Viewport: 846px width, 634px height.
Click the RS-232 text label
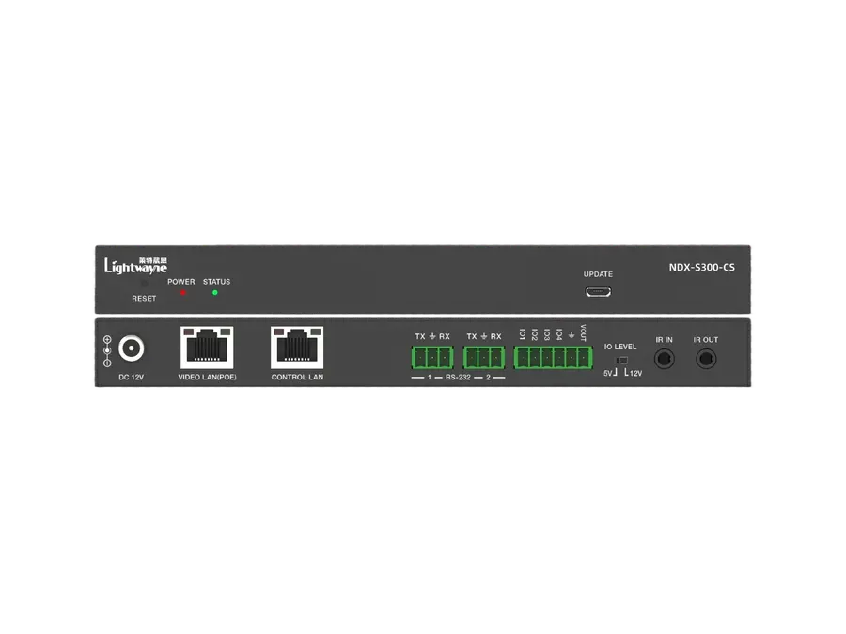point(458,378)
